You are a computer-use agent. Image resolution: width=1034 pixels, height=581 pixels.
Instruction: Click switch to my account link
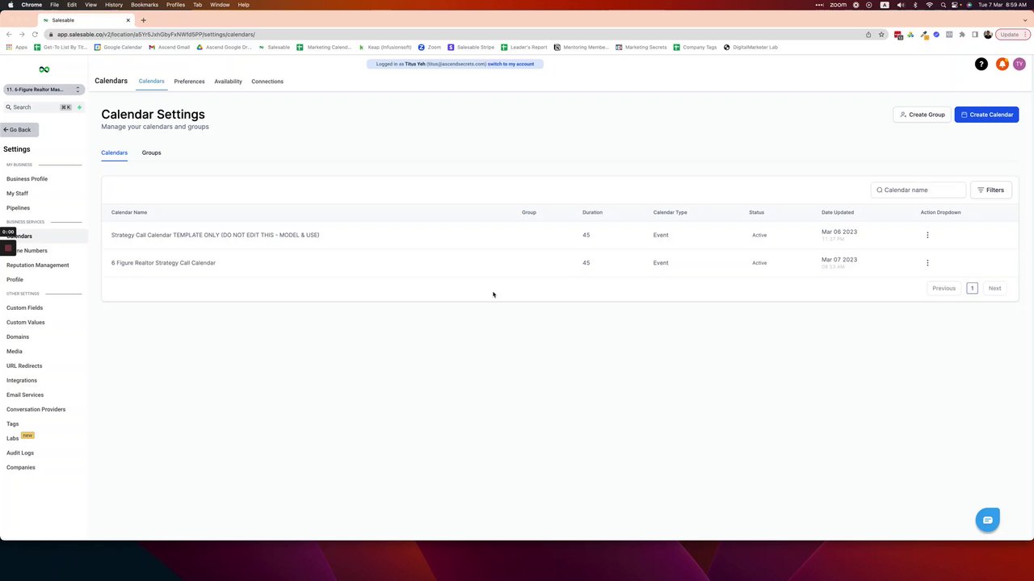point(511,64)
